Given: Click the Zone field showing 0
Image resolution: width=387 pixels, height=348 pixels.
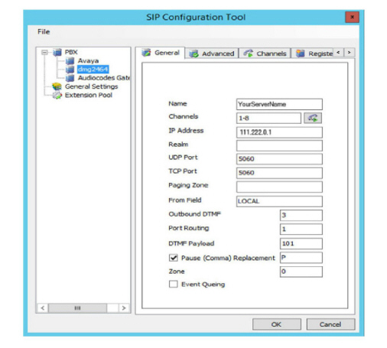Looking at the screenshot, I should point(301,272).
